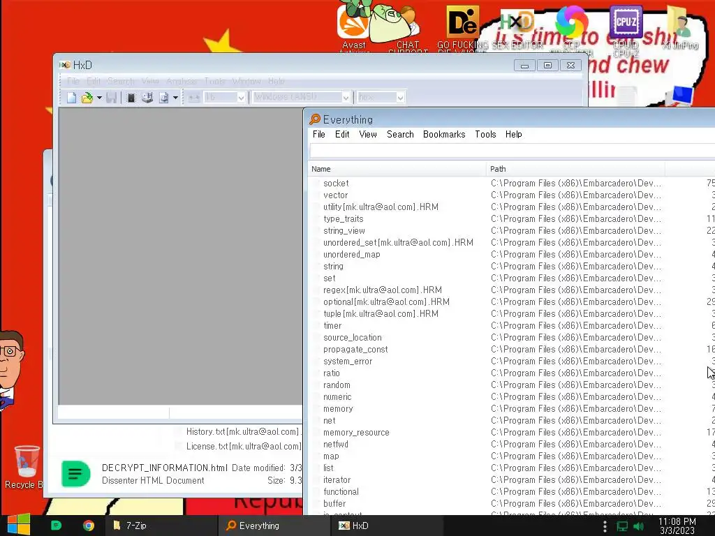Image resolution: width=715 pixels, height=536 pixels.
Task: Open Everything's Tools menu
Action: click(485, 135)
